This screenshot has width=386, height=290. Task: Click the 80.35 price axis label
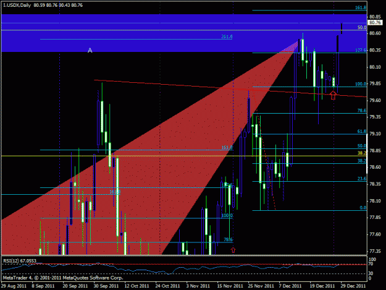pyautogui.click(x=375, y=50)
